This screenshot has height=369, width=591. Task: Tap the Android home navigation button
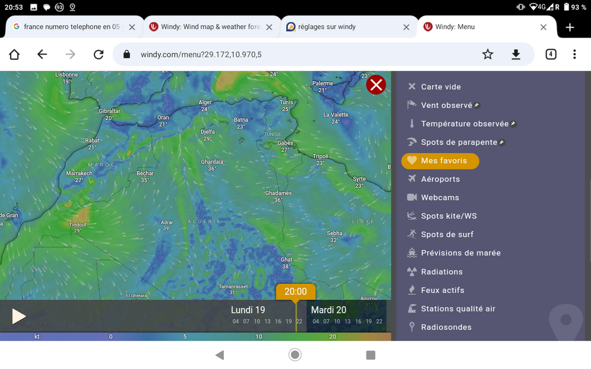295,355
